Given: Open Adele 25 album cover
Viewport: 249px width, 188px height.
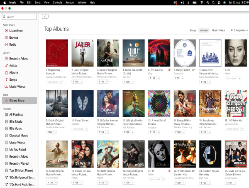Looking at the screenshot, I should [x=236, y=53].
